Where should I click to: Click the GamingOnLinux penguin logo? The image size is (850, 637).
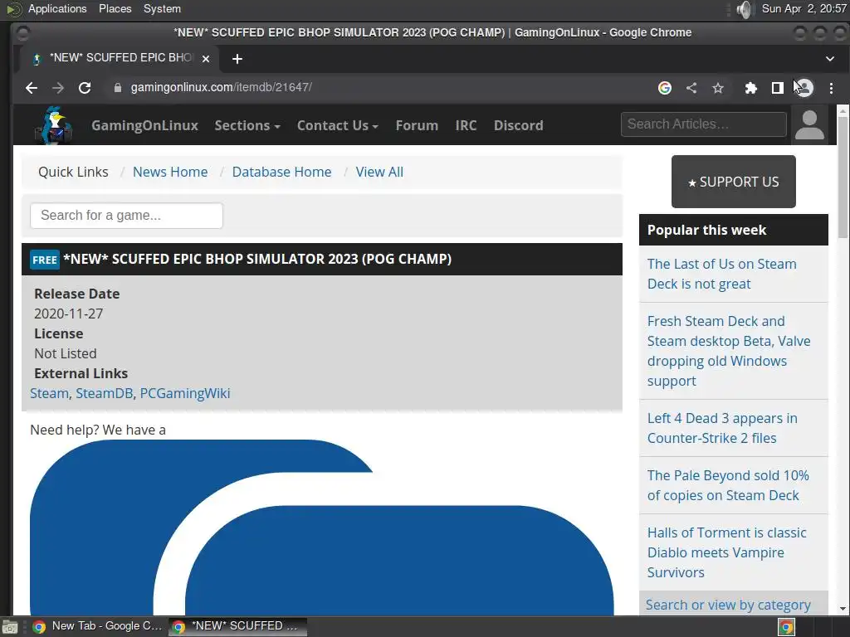[53, 125]
